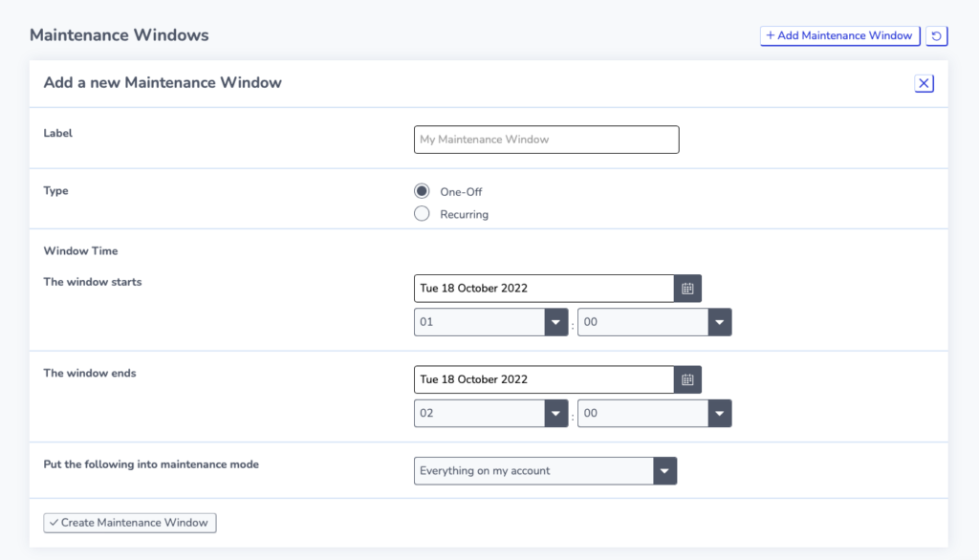Click the One-Off label text

[x=461, y=192]
